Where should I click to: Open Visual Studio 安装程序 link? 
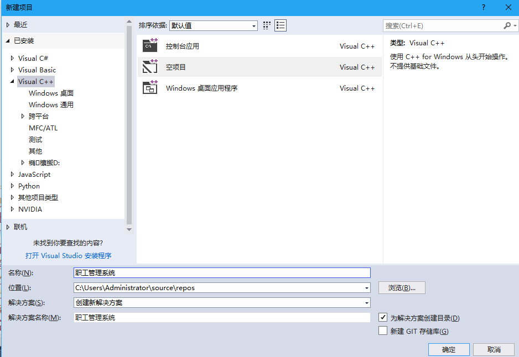tap(68, 255)
